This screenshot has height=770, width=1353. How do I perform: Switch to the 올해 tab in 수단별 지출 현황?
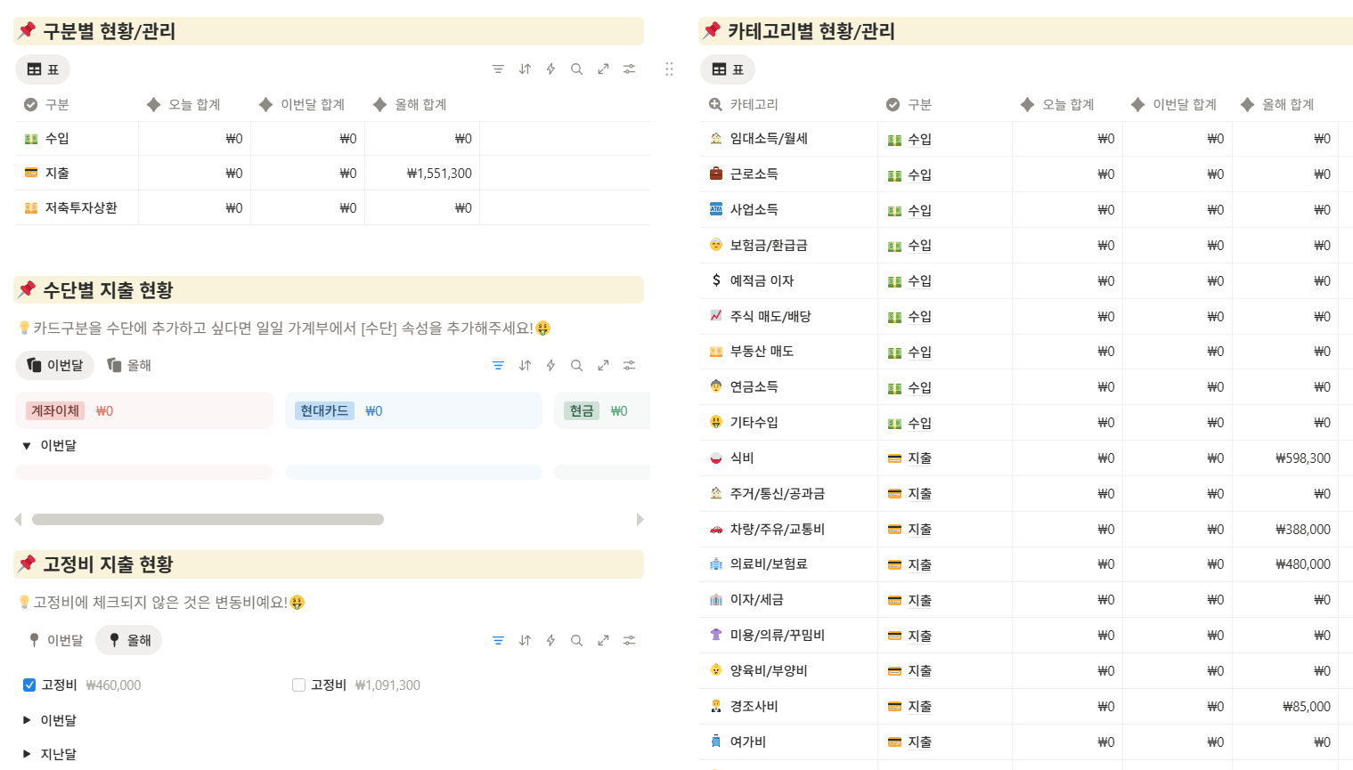point(128,365)
